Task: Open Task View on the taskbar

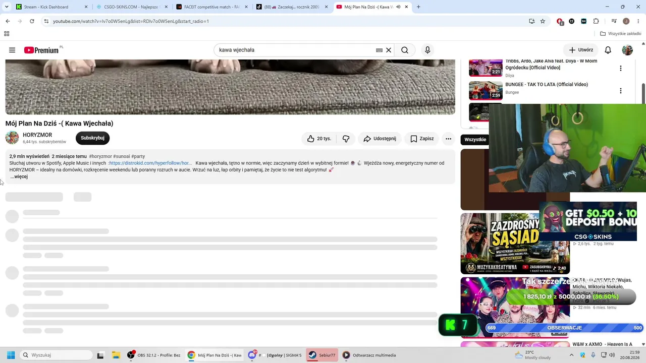Action: (100, 355)
